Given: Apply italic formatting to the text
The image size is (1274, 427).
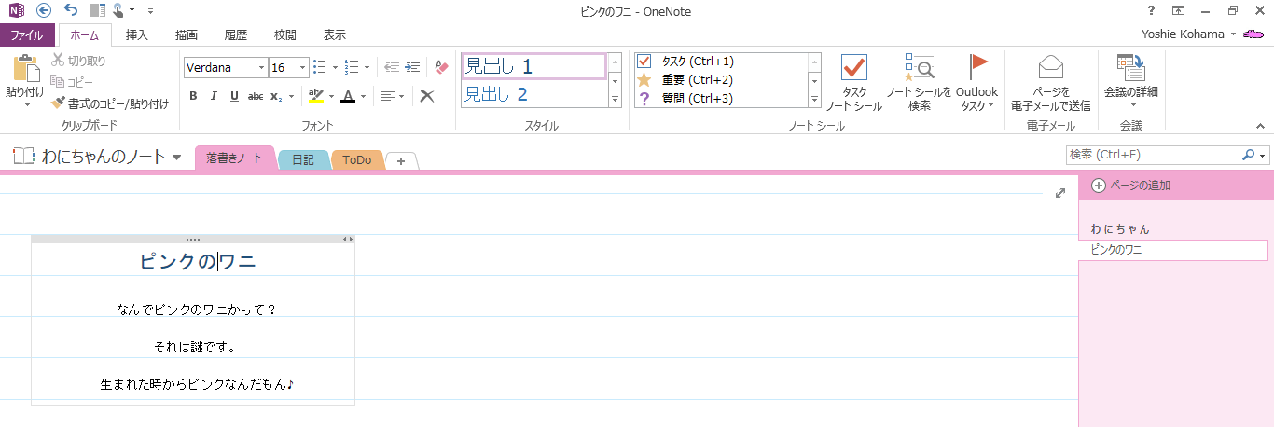Looking at the screenshot, I should pyautogui.click(x=214, y=96).
